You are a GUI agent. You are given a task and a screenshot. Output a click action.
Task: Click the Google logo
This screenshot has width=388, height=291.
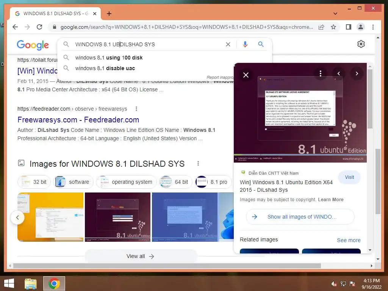coord(33,45)
